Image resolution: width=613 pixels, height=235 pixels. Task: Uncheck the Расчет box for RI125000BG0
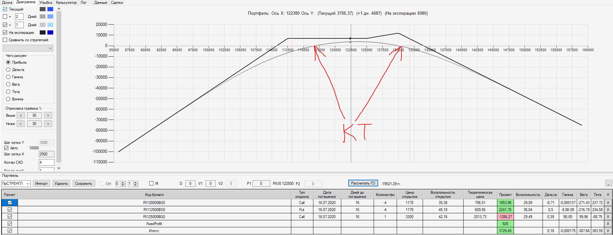[10, 216]
